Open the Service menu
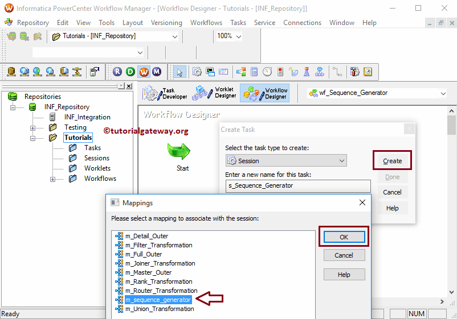 click(264, 23)
